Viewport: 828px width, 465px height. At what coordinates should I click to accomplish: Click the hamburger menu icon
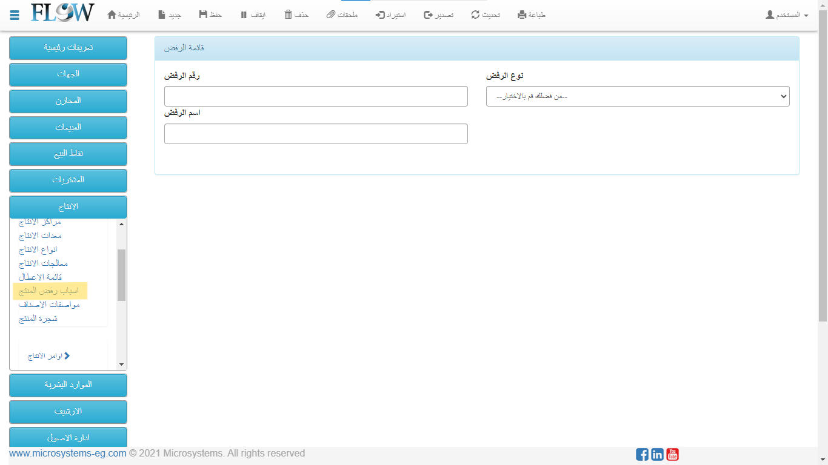pyautogui.click(x=15, y=15)
